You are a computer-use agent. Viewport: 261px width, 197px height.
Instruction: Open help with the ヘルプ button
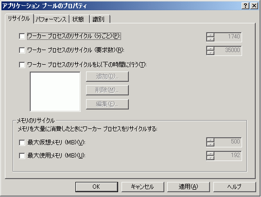coord(234,187)
